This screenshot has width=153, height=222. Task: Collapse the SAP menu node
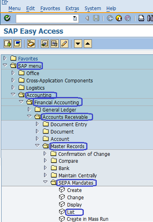(x=5, y=65)
